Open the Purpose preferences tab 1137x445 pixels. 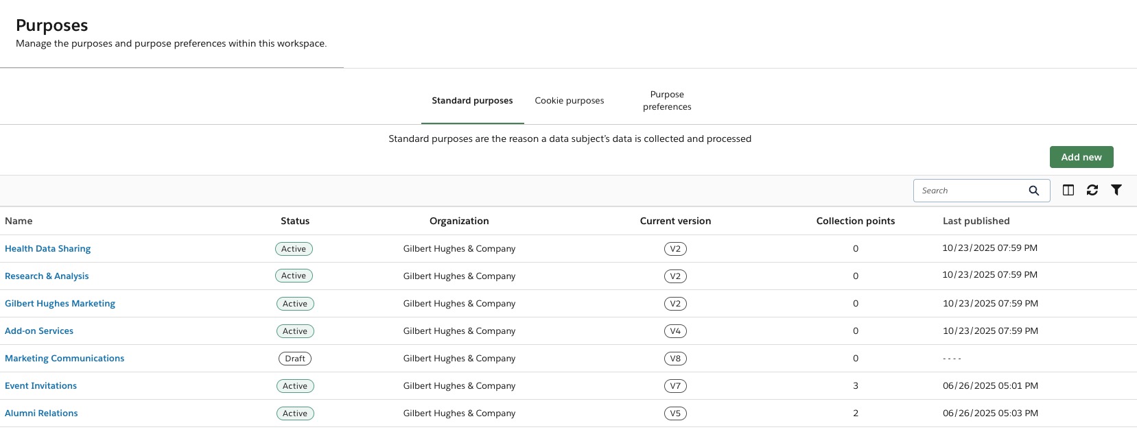(x=666, y=101)
